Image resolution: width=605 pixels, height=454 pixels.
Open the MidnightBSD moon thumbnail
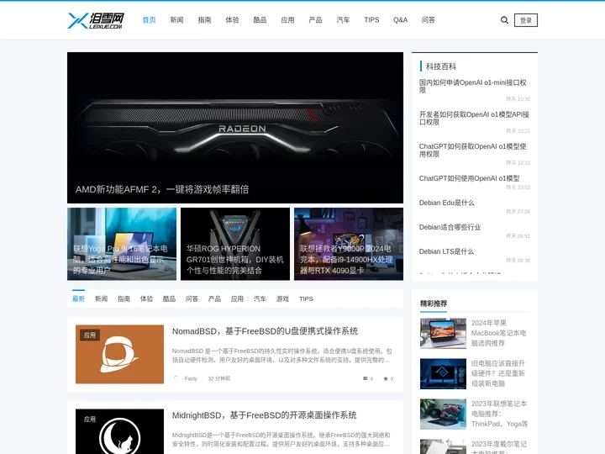[x=119, y=431]
